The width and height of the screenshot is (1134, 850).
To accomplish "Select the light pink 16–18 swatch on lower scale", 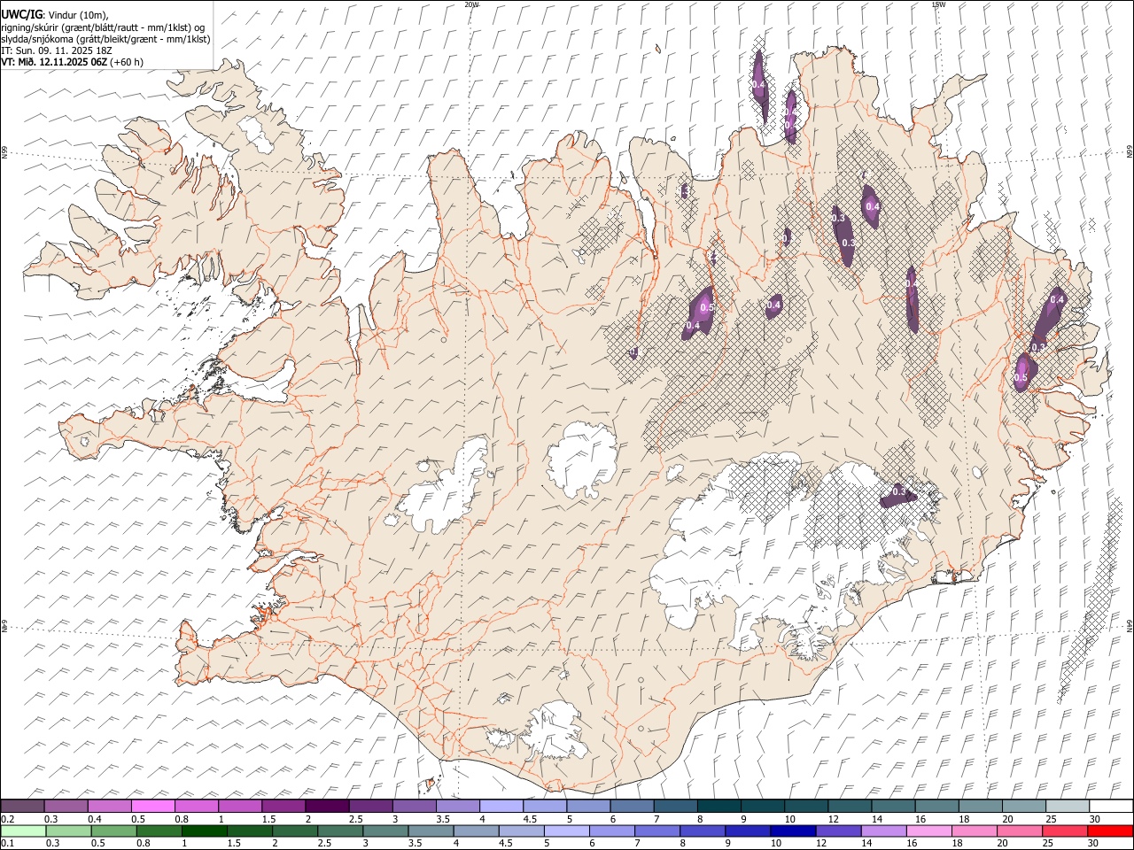I will (929, 831).
